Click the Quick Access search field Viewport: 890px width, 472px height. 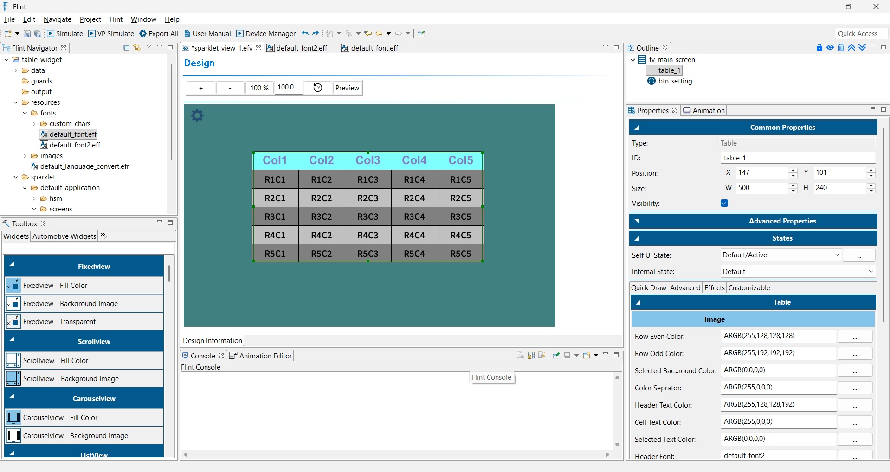pyautogui.click(x=861, y=33)
